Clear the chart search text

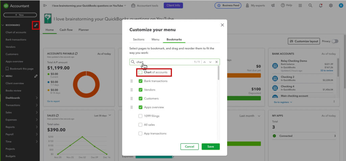click(217, 62)
